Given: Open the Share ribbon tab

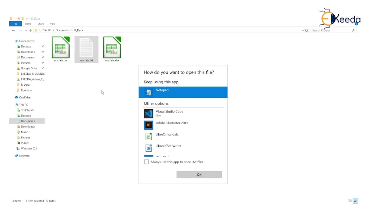Looking at the screenshot, I should [x=41, y=24].
